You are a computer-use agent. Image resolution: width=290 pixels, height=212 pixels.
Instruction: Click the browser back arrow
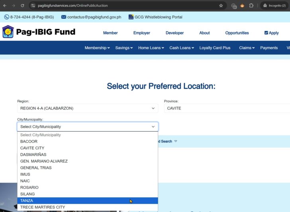click(x=5, y=6)
